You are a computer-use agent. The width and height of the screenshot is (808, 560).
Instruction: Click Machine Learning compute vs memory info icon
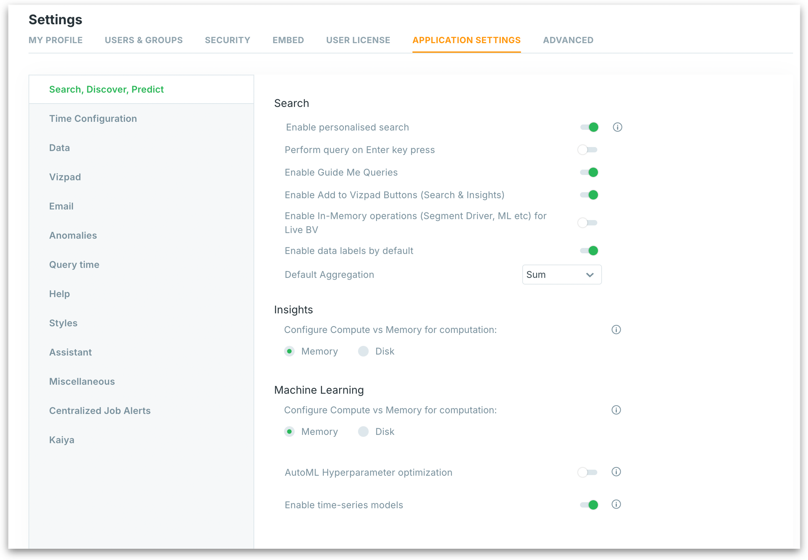[616, 410]
